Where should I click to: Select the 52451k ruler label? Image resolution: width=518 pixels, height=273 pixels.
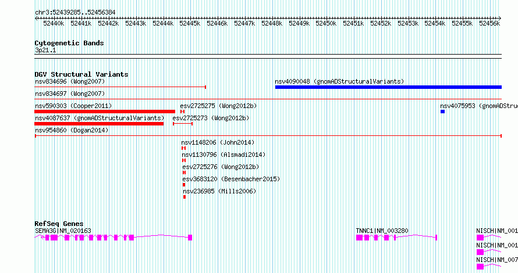pyautogui.click(x=353, y=23)
